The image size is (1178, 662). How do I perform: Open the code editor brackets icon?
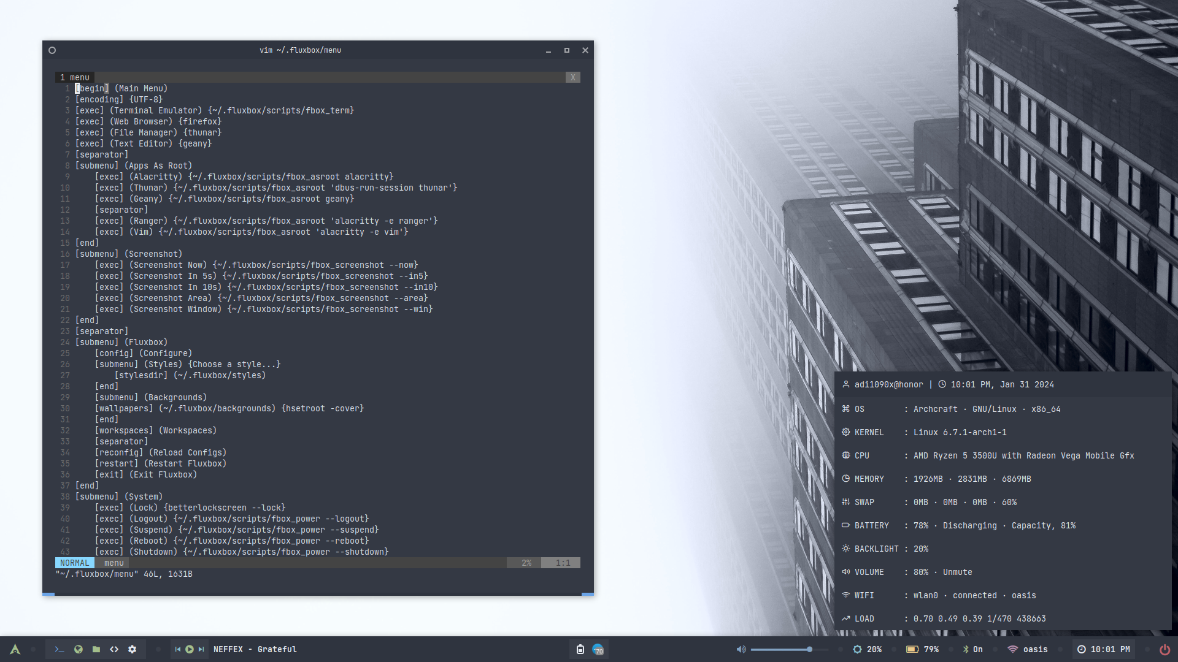tap(114, 649)
